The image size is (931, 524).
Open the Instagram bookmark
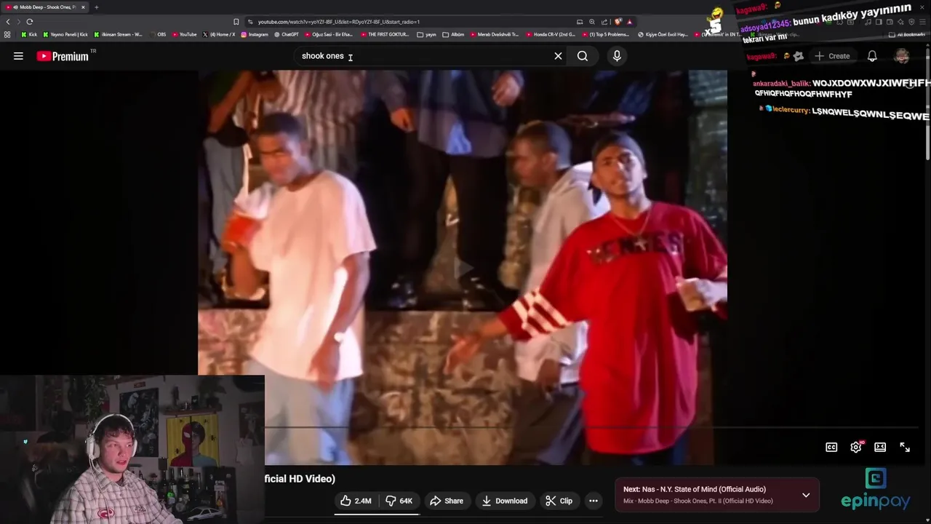(255, 34)
